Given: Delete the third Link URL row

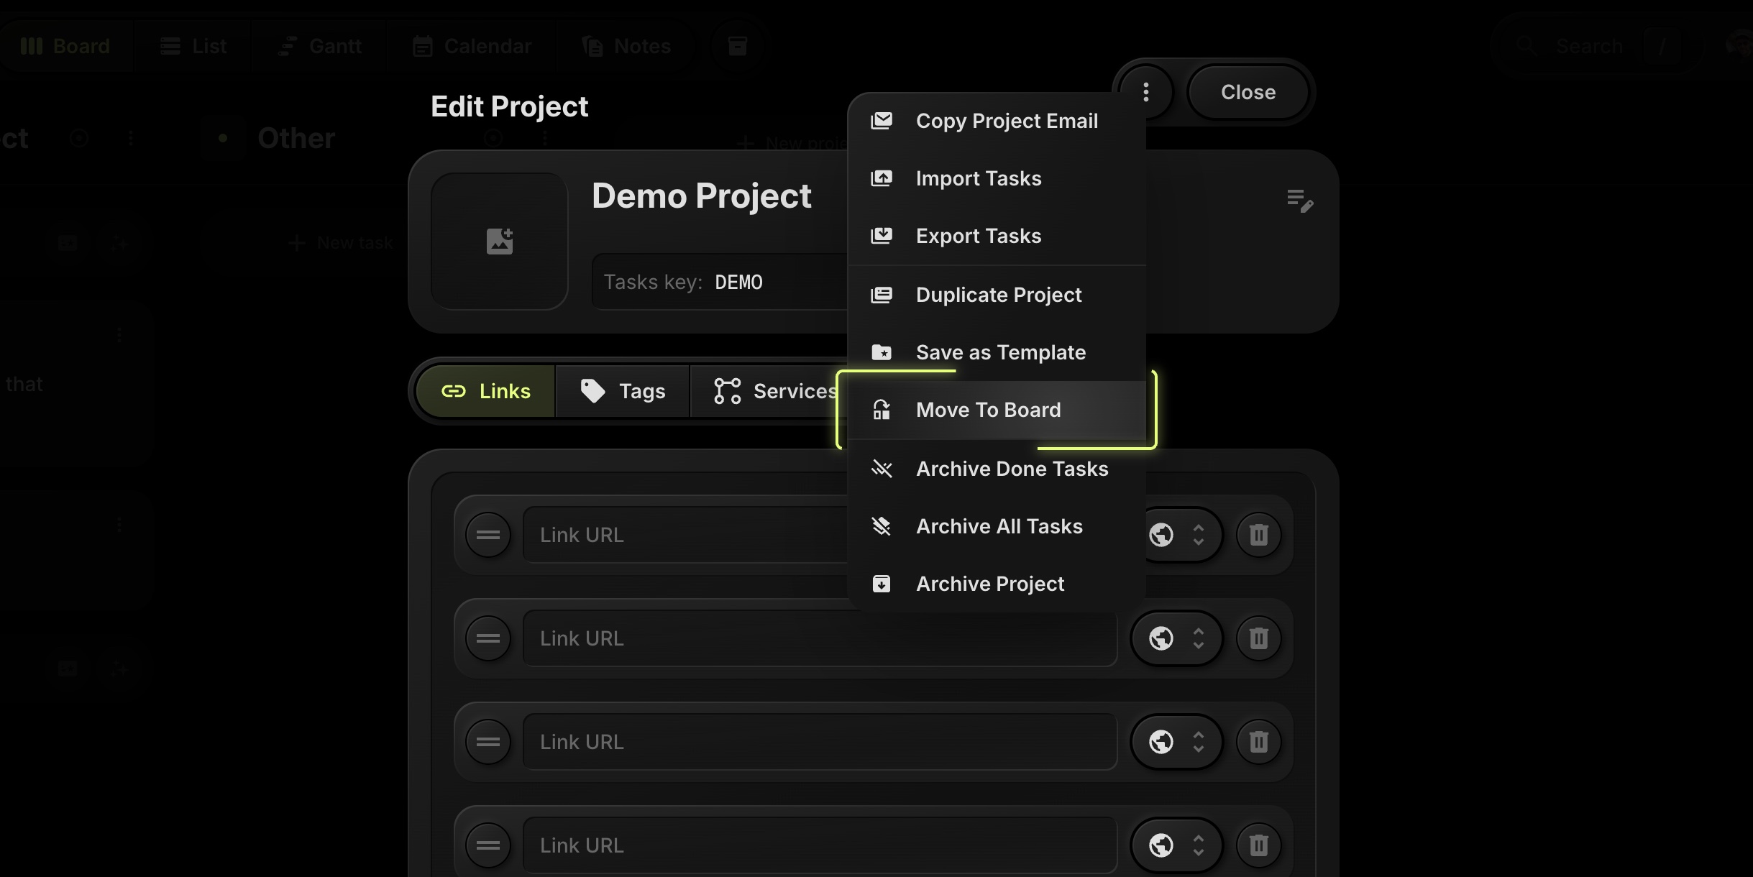Looking at the screenshot, I should [1258, 742].
